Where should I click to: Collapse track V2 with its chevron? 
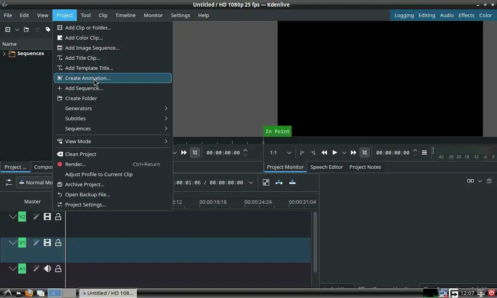tap(13, 217)
